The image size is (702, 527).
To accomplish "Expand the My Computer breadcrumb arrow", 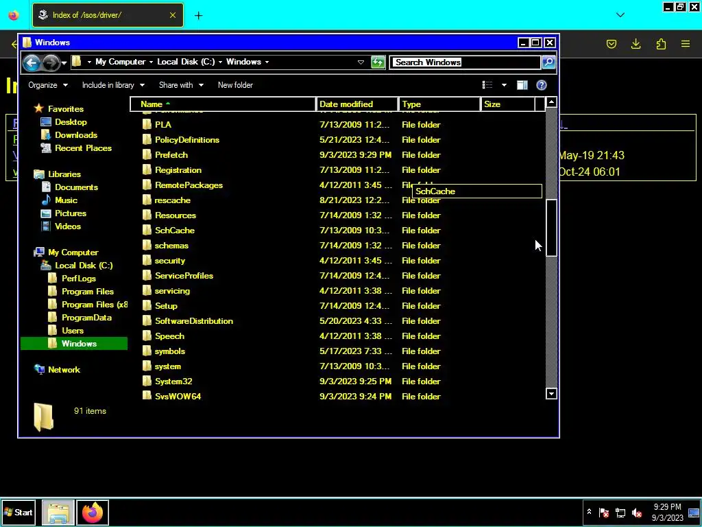I will (151, 62).
